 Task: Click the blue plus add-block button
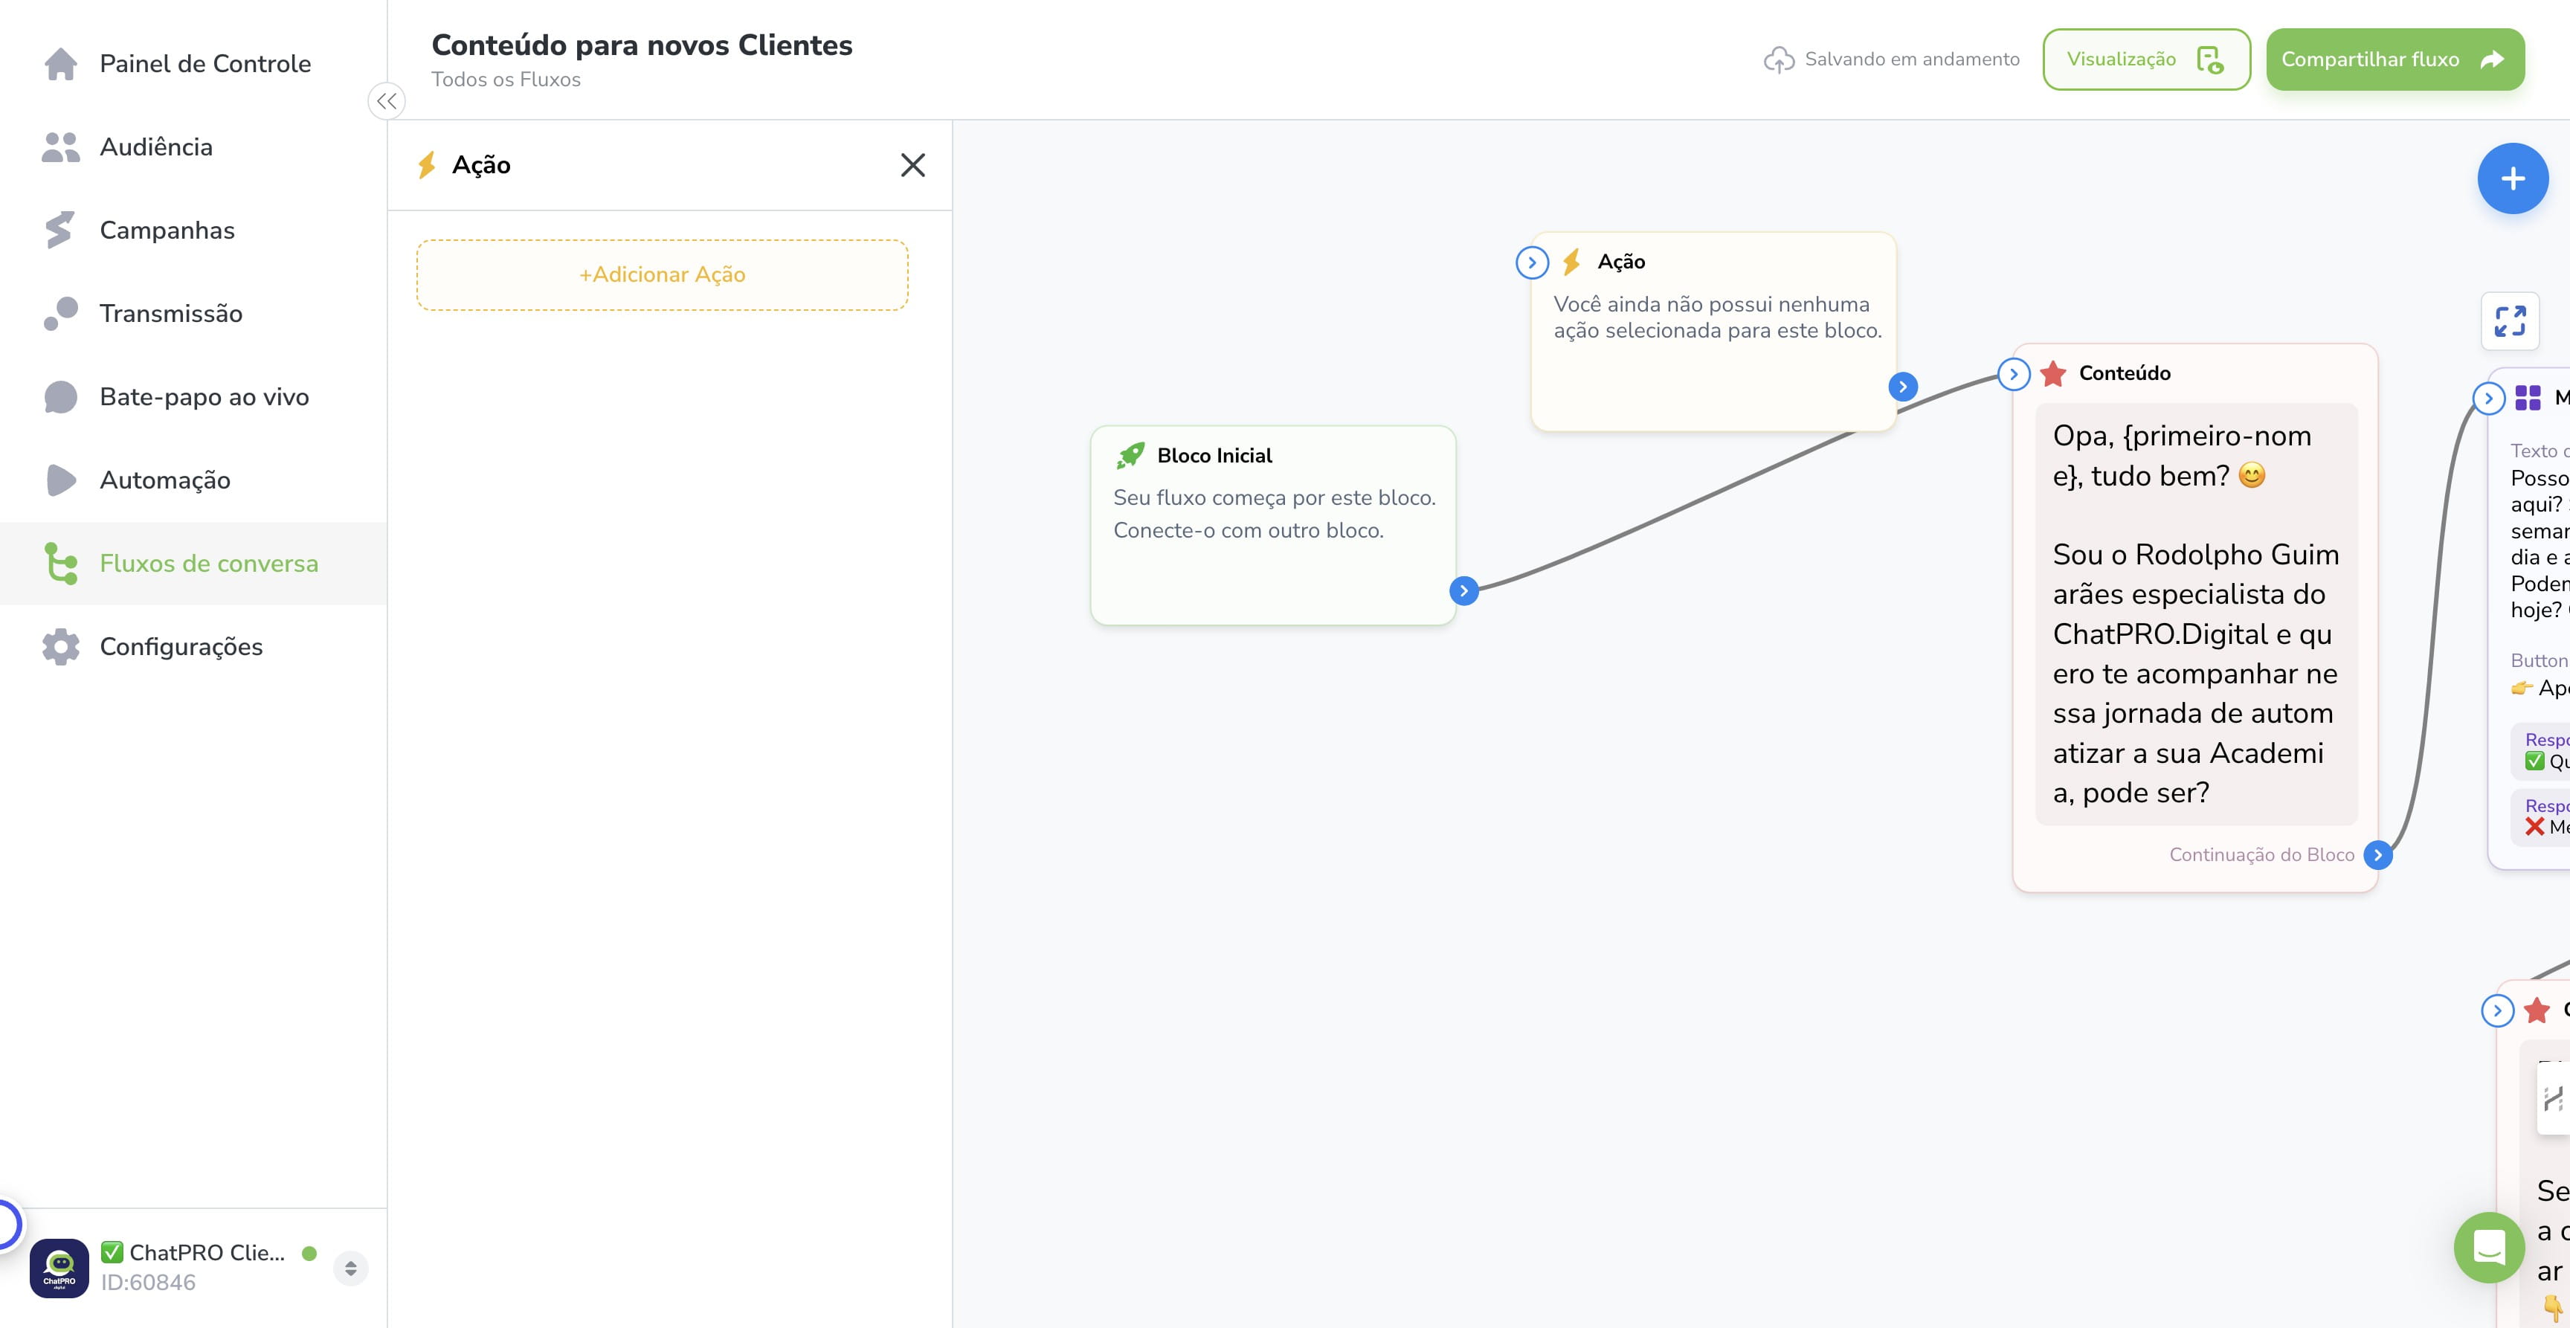click(x=2512, y=178)
